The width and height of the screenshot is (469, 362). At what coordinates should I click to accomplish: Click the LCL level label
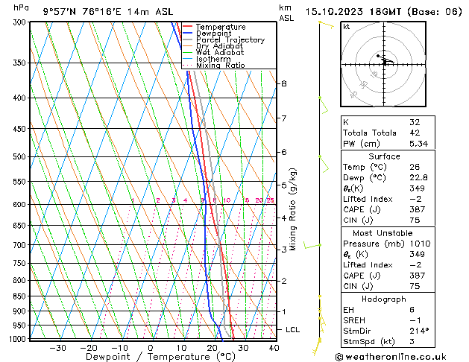pos(292,329)
